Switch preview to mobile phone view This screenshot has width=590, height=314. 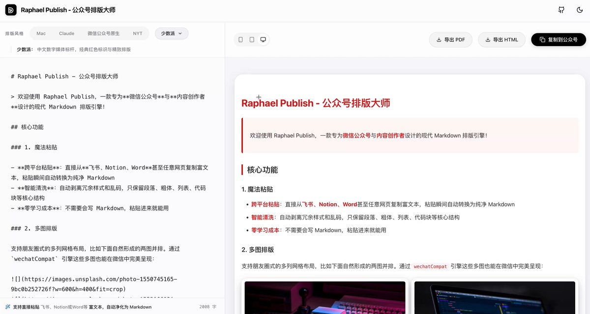tap(240, 40)
